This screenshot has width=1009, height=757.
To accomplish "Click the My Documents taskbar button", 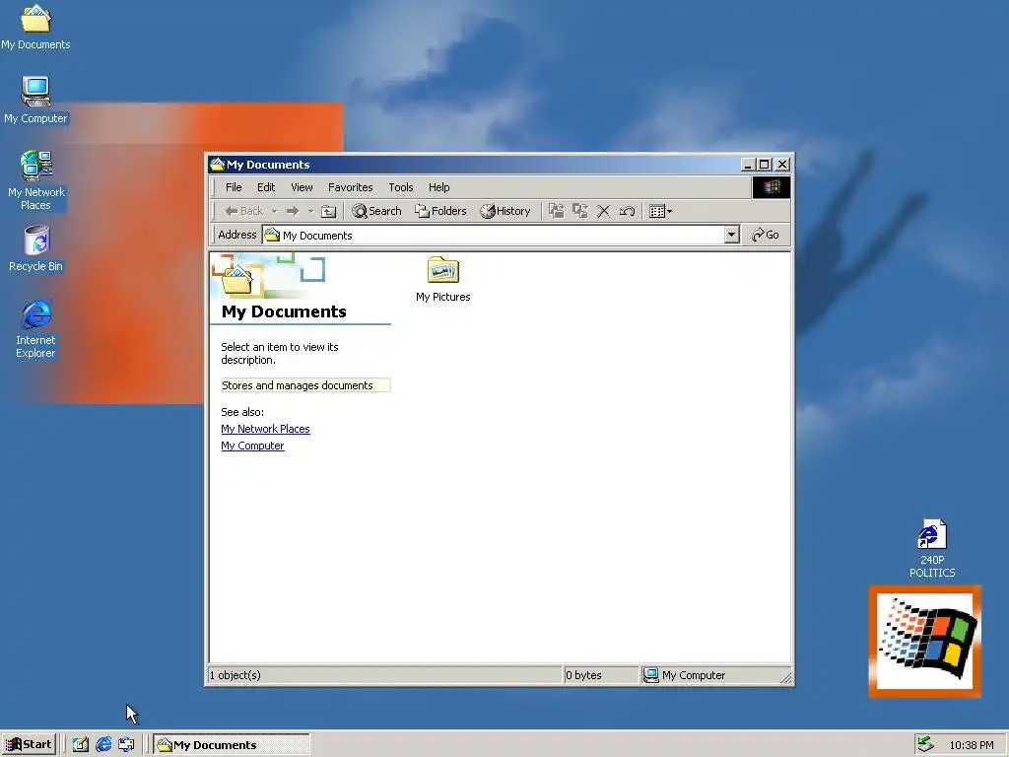I will tap(232, 745).
